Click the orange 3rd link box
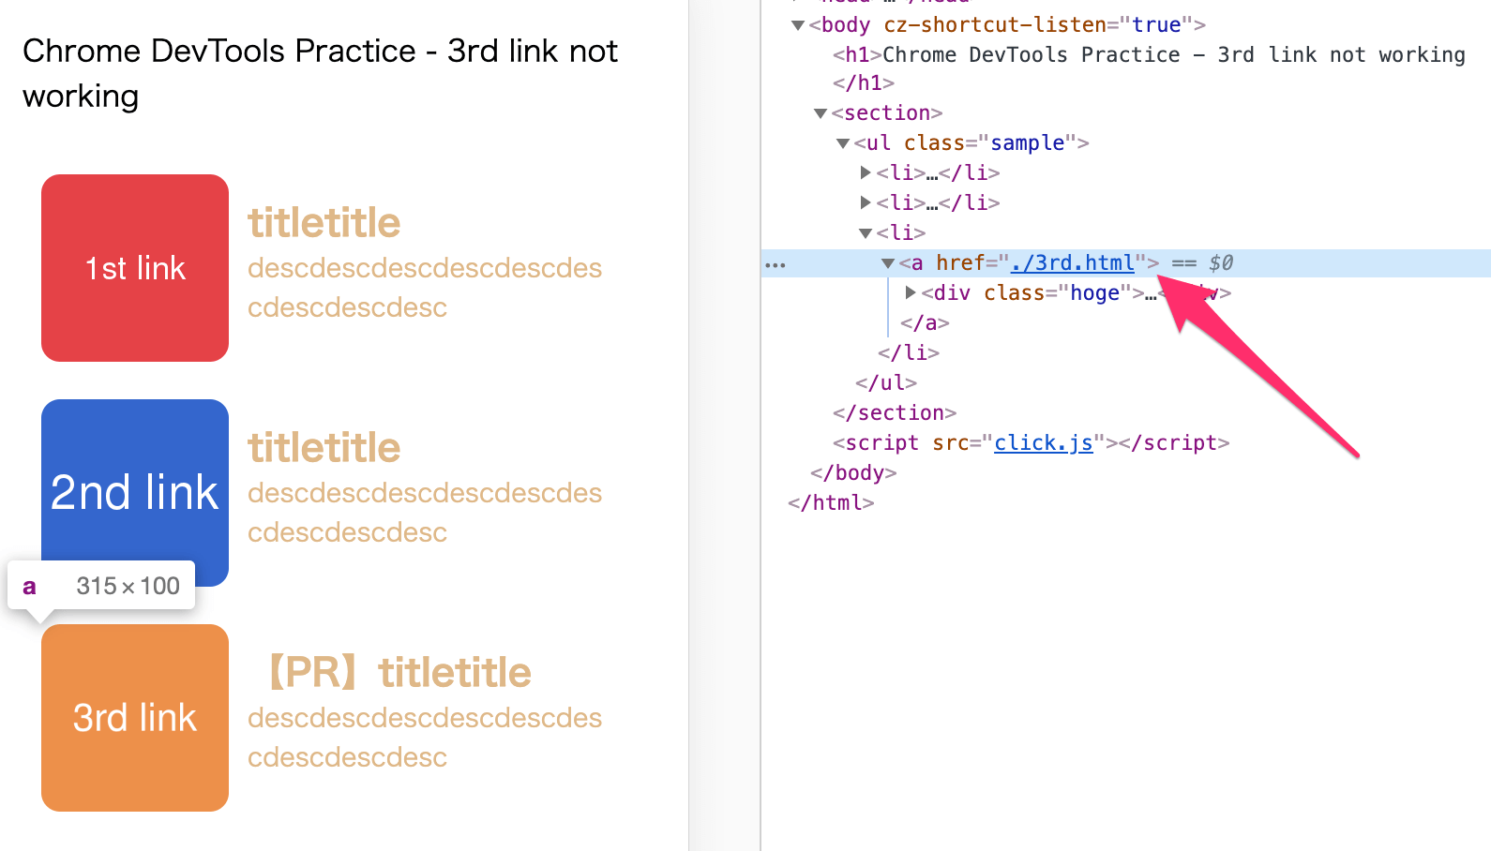This screenshot has width=1491, height=851. [x=135, y=718]
